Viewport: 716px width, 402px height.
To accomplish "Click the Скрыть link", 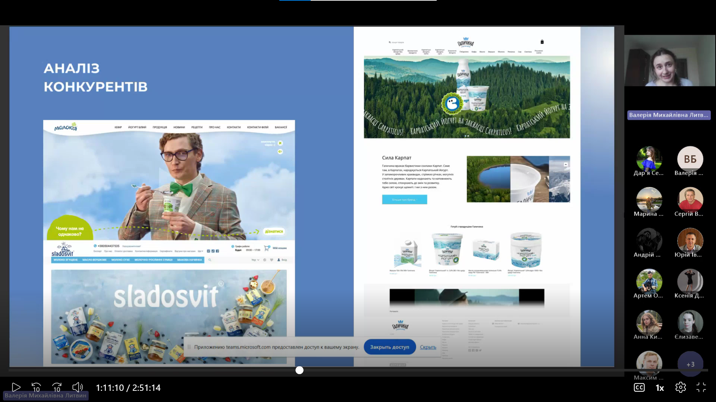I will pos(428,347).
